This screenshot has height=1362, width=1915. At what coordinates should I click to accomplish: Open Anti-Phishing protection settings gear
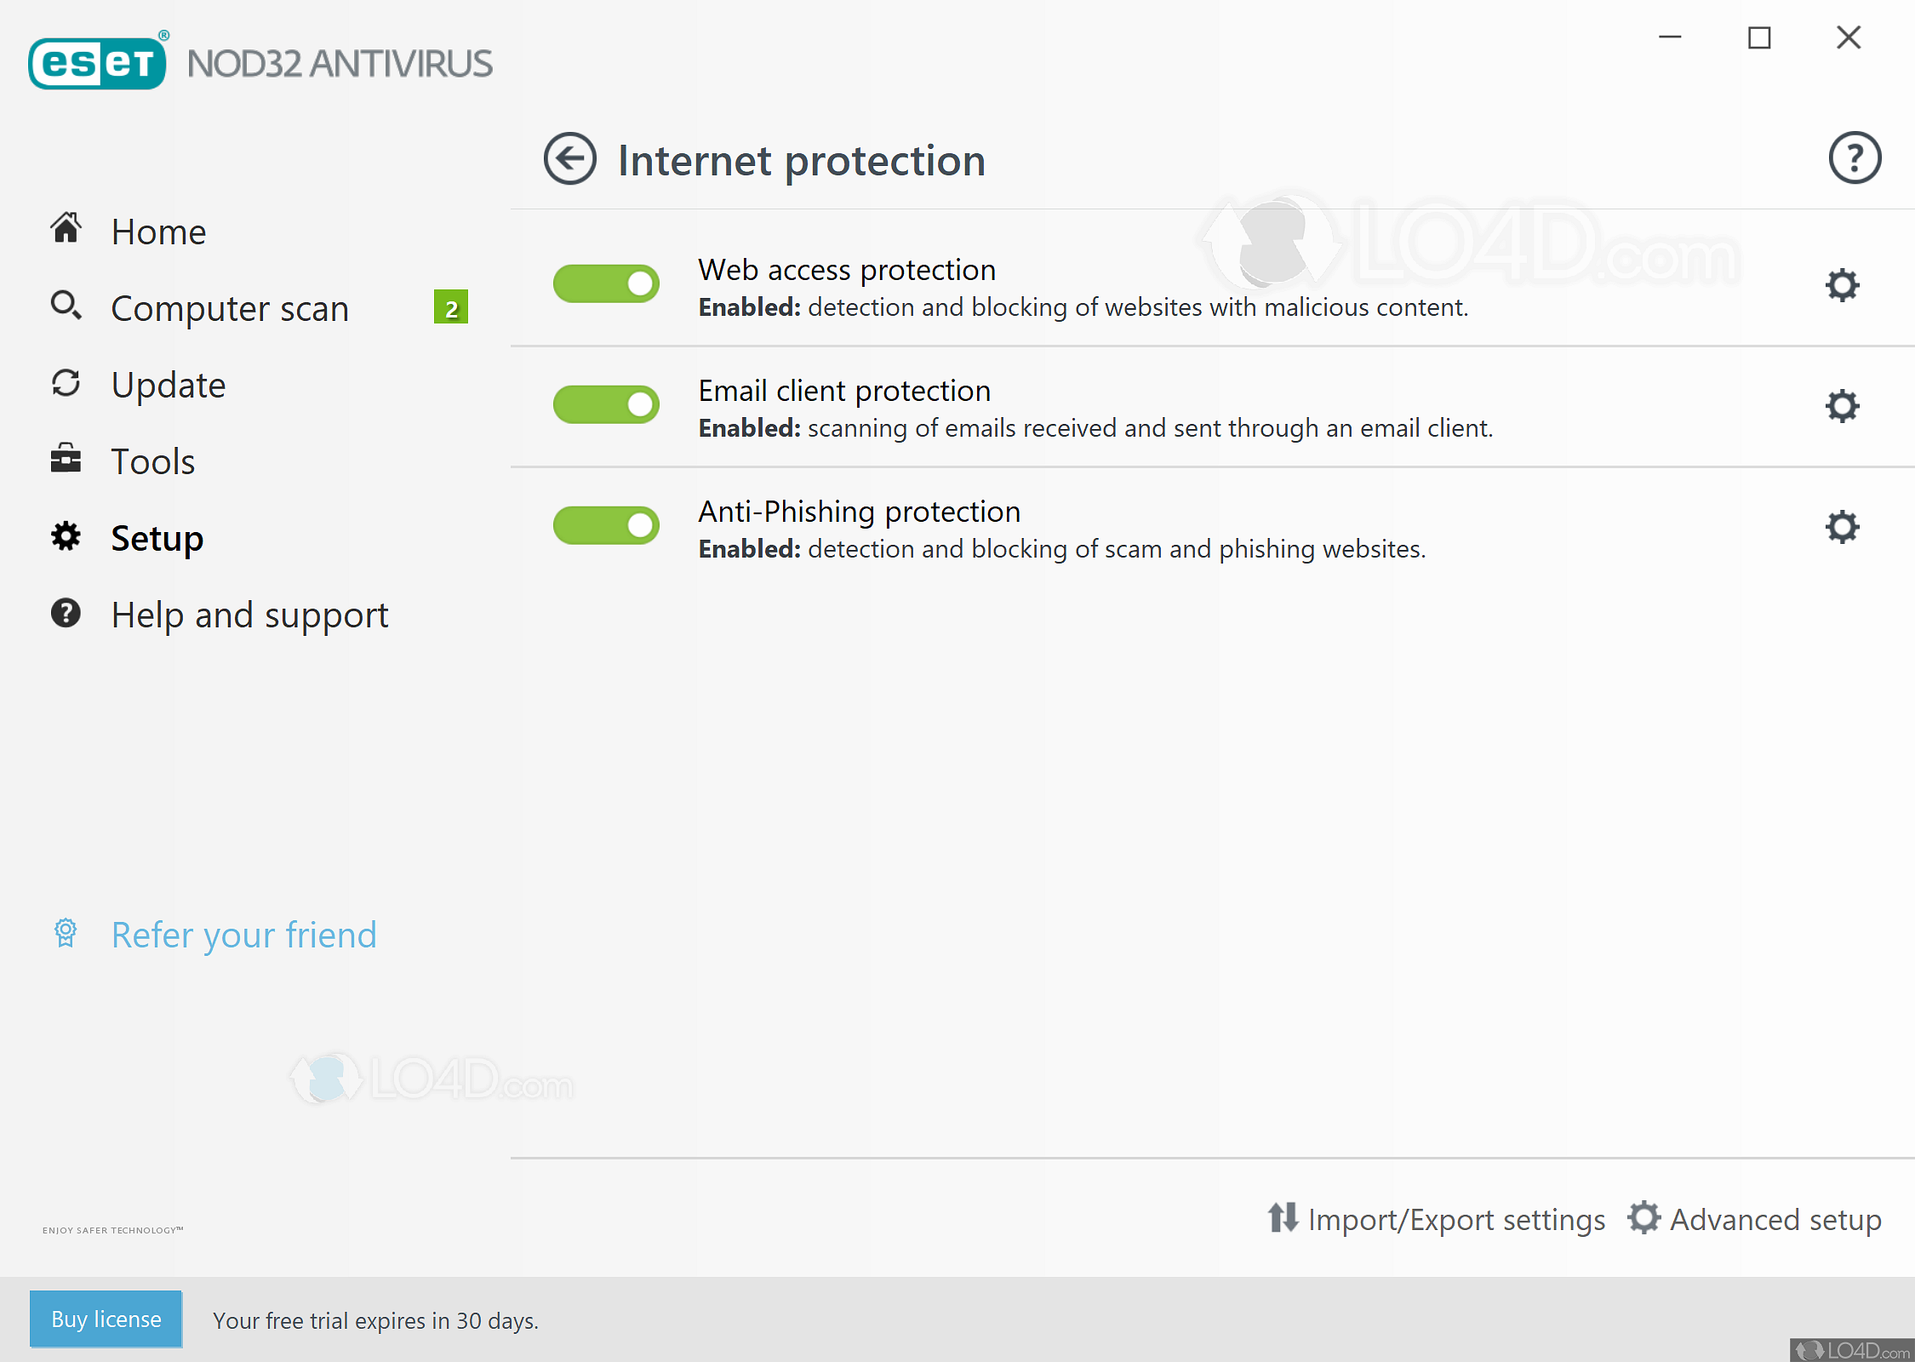(1842, 527)
